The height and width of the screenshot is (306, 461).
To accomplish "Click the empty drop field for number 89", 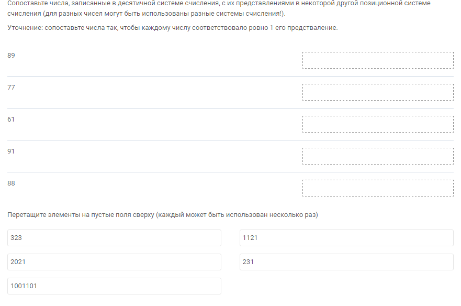I will [378, 60].
